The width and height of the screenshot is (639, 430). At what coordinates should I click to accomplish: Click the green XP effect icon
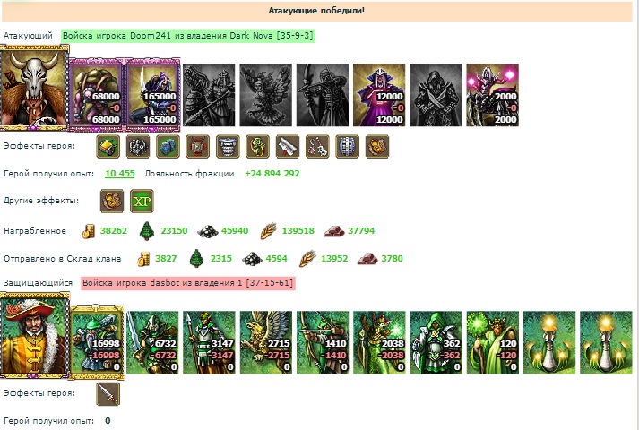142,201
